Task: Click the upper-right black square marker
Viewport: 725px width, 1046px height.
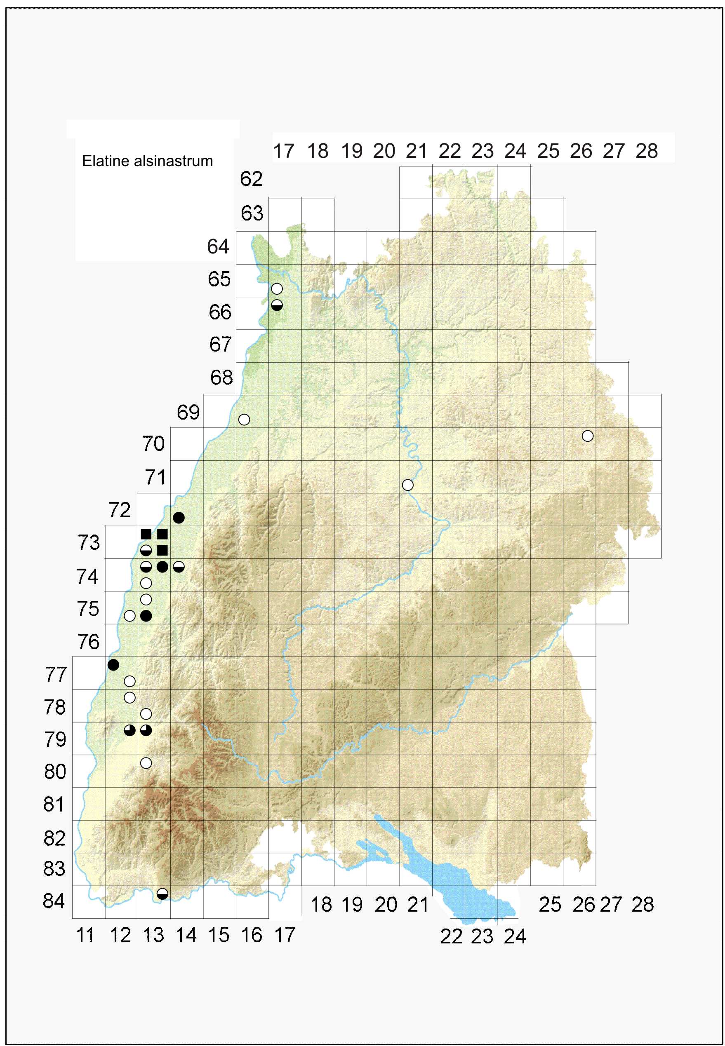Action: pyautogui.click(x=162, y=534)
